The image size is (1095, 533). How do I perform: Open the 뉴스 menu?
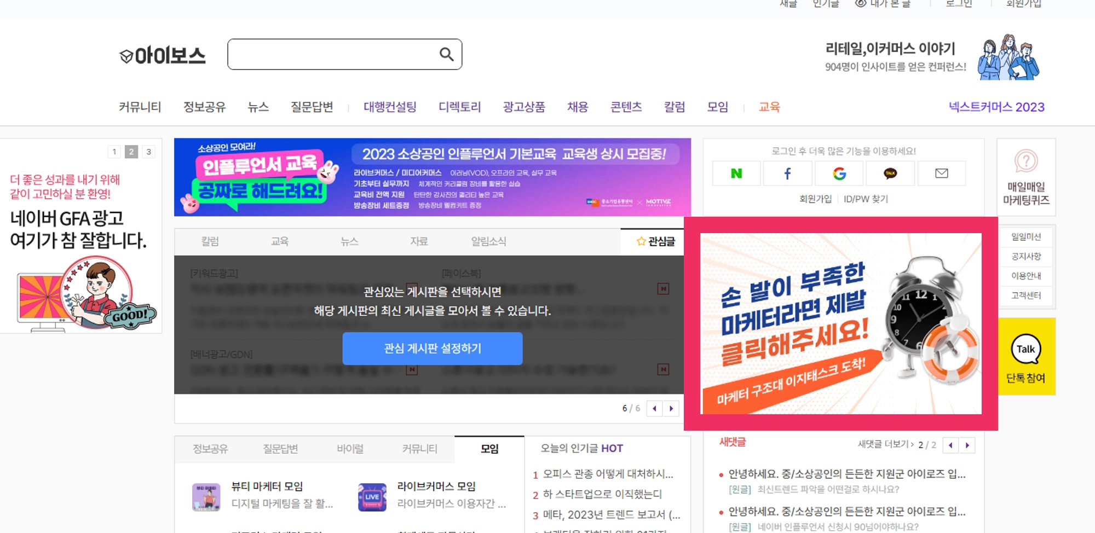(x=258, y=107)
